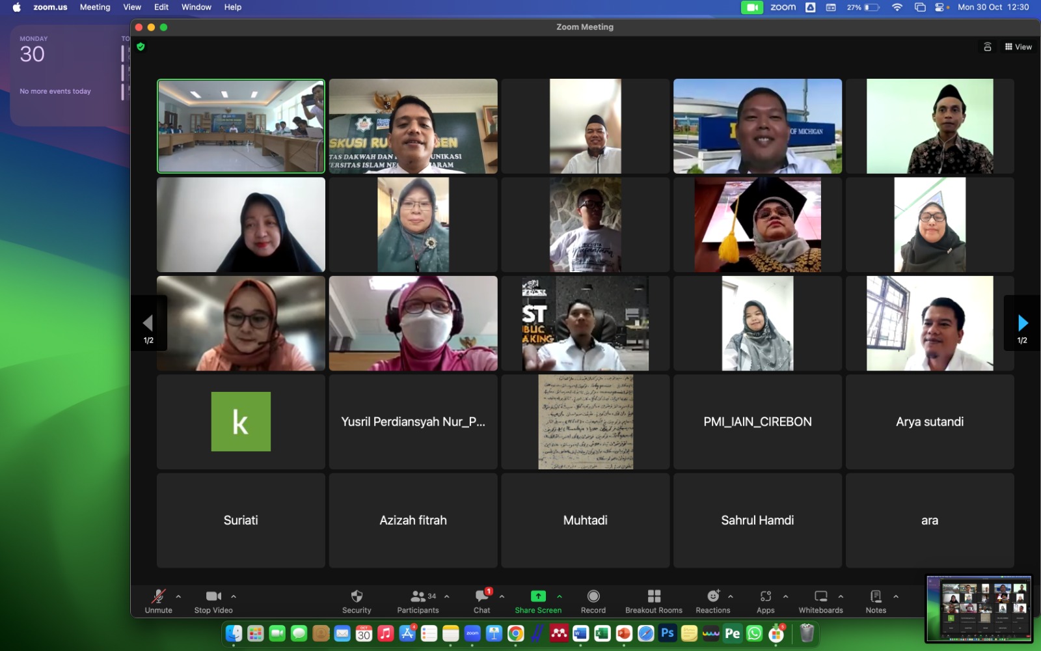The image size is (1041, 651).
Task: Open the Security shield icon
Action: (x=357, y=596)
